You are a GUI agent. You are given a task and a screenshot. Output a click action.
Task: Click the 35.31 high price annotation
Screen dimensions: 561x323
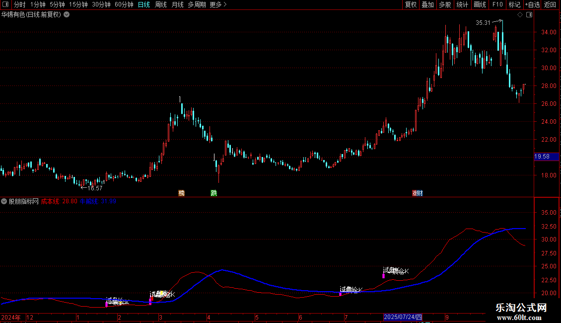pyautogui.click(x=483, y=22)
